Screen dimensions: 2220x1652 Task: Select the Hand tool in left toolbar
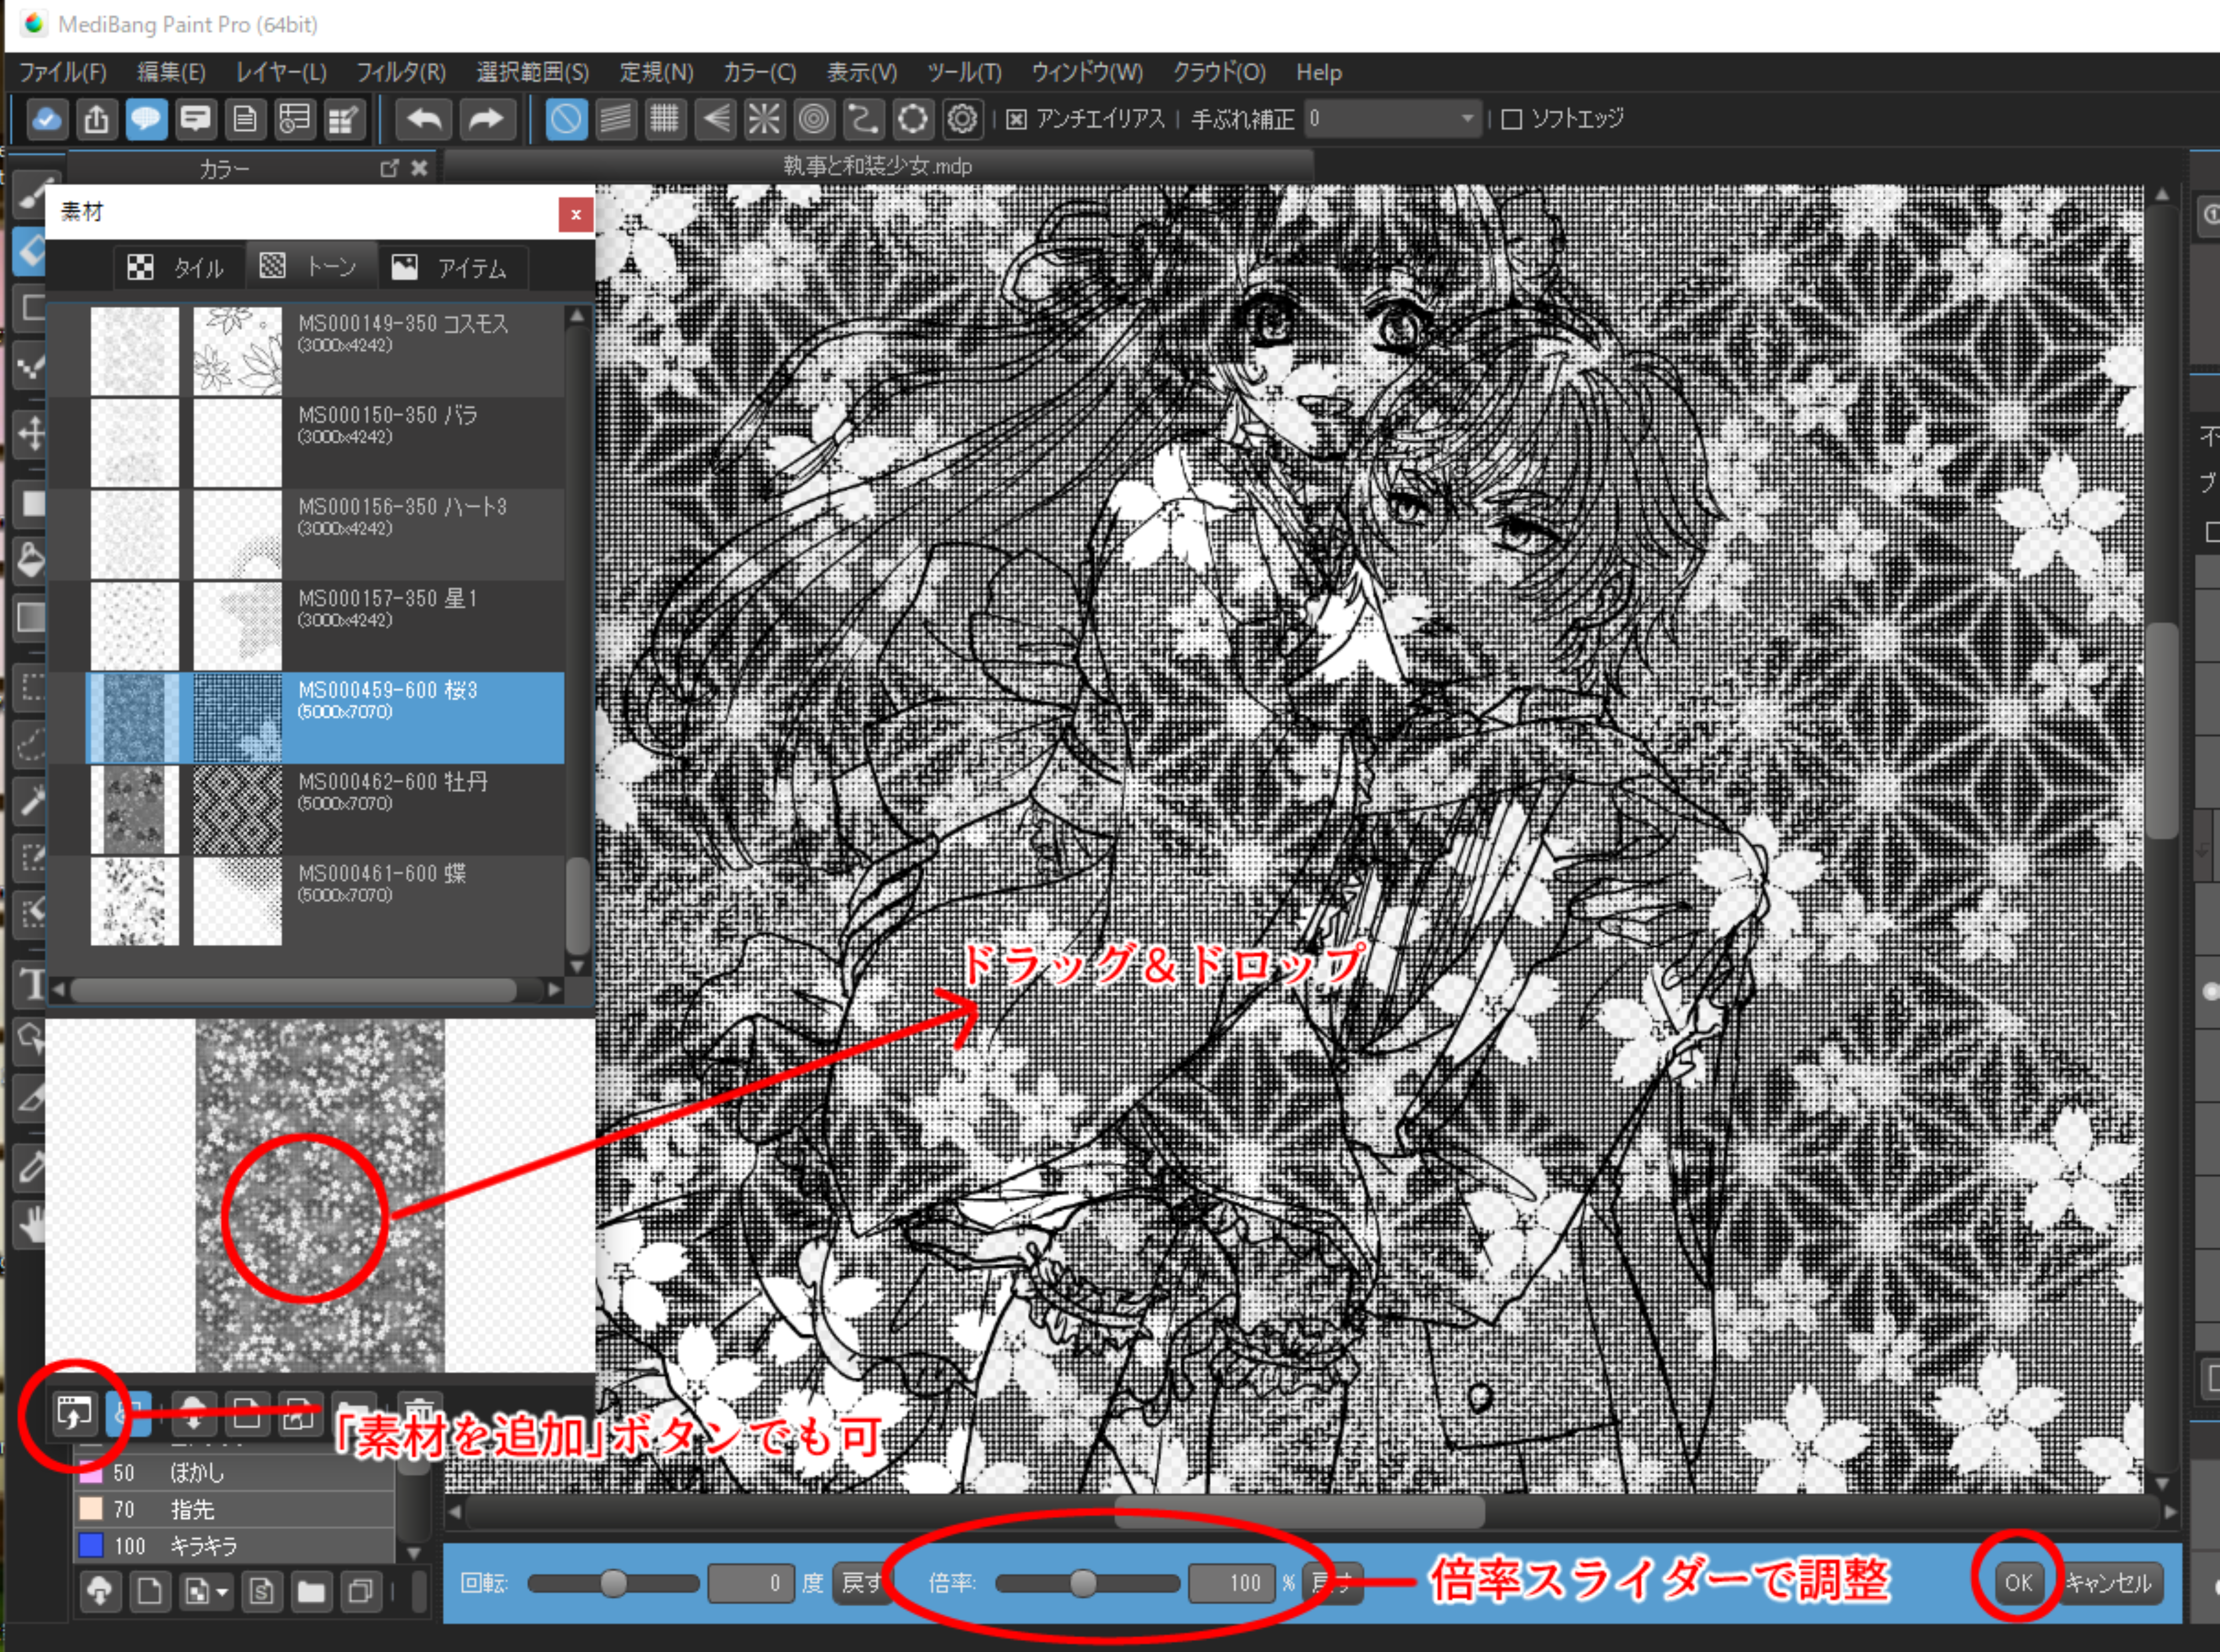click(31, 1225)
